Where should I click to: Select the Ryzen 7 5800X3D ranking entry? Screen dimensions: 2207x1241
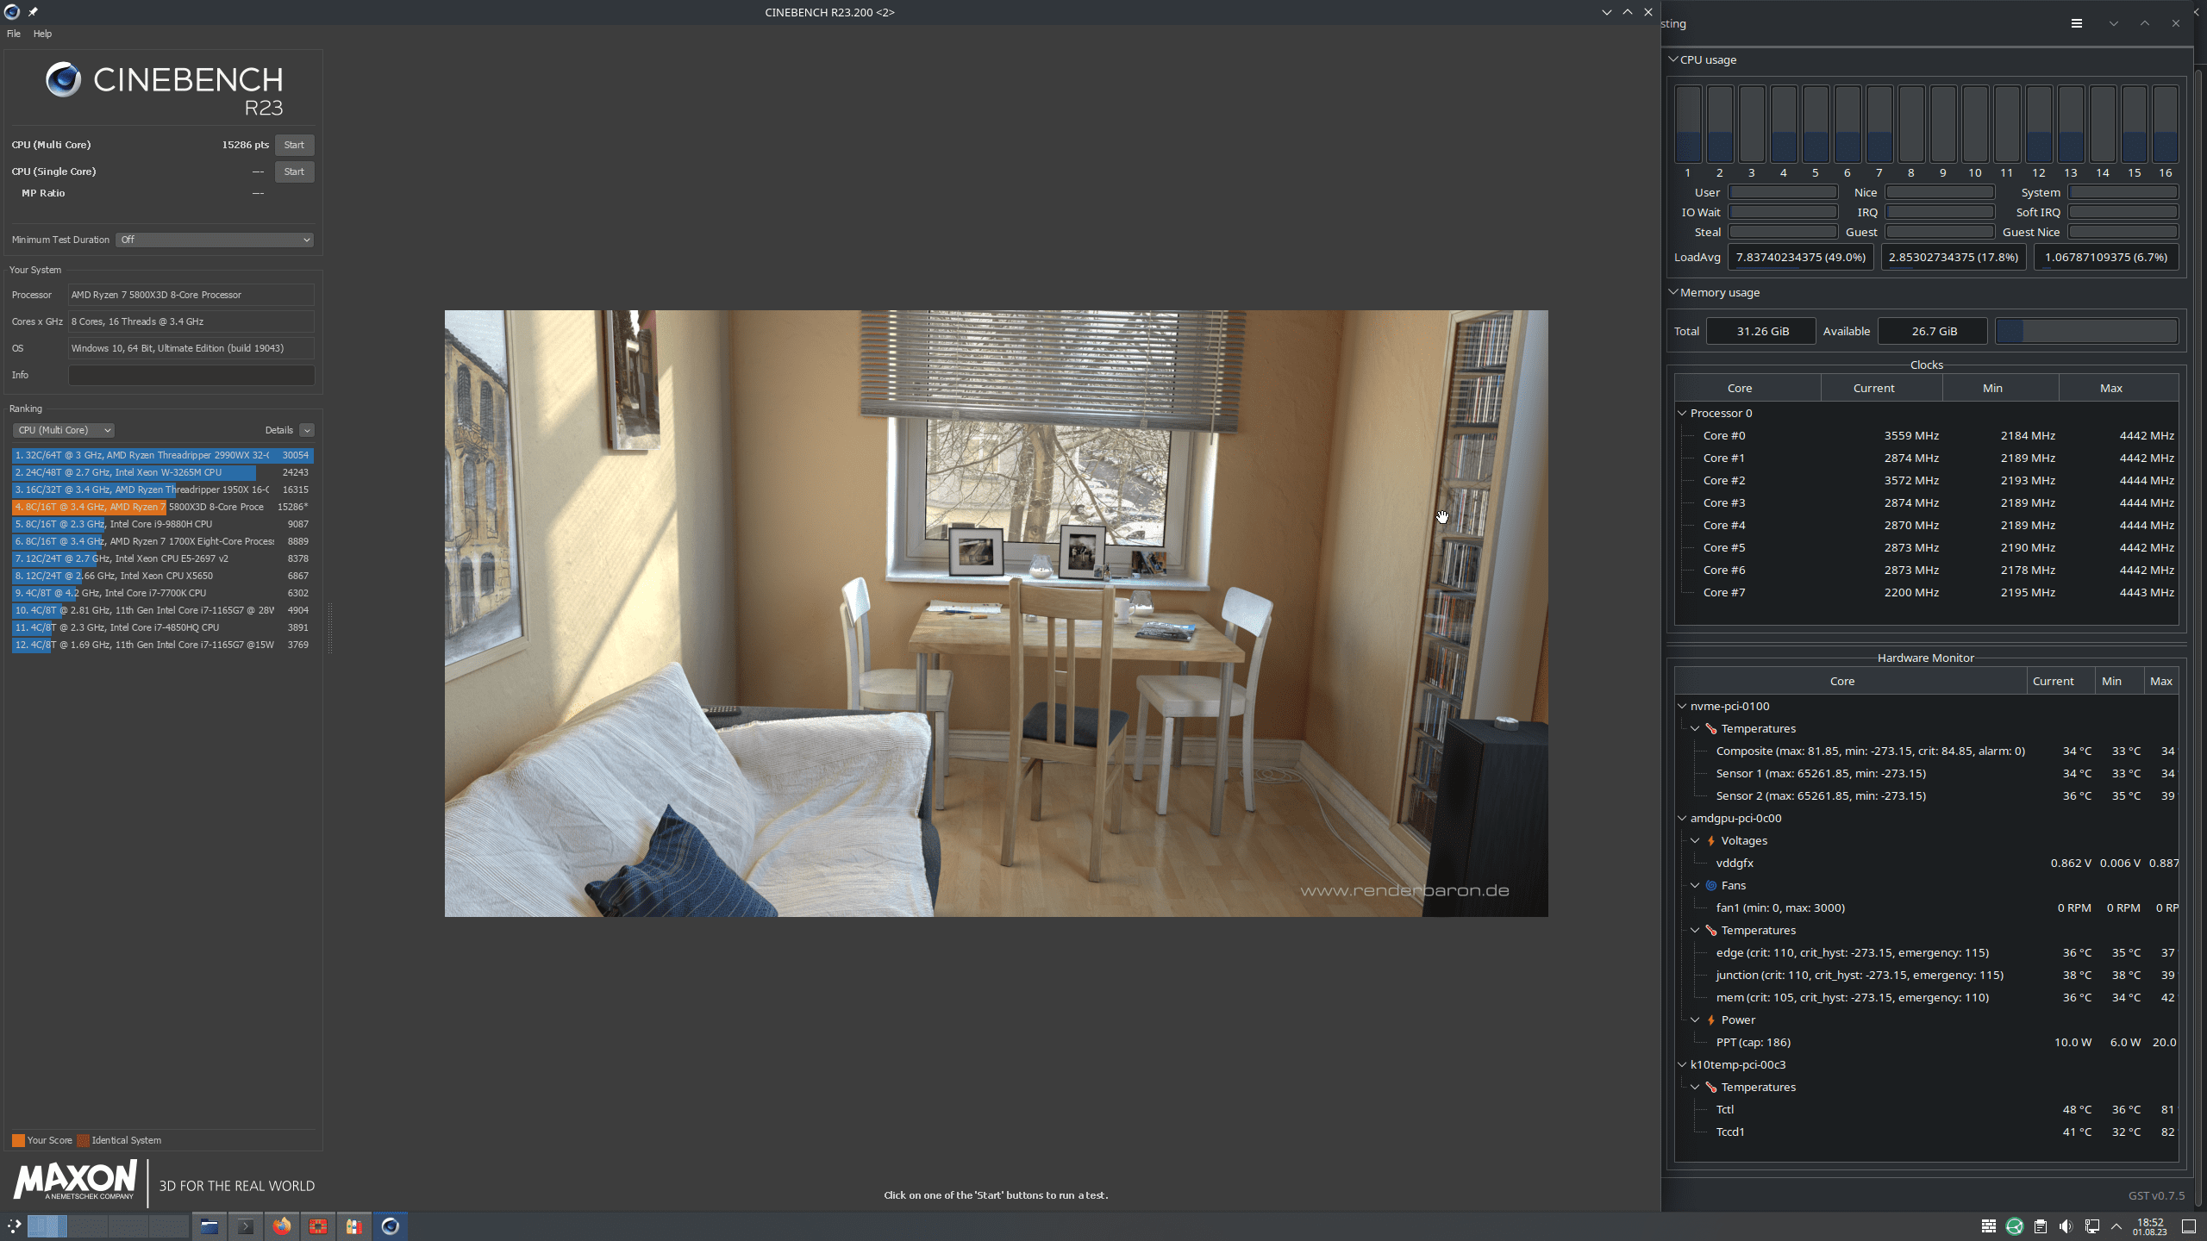[x=162, y=507]
